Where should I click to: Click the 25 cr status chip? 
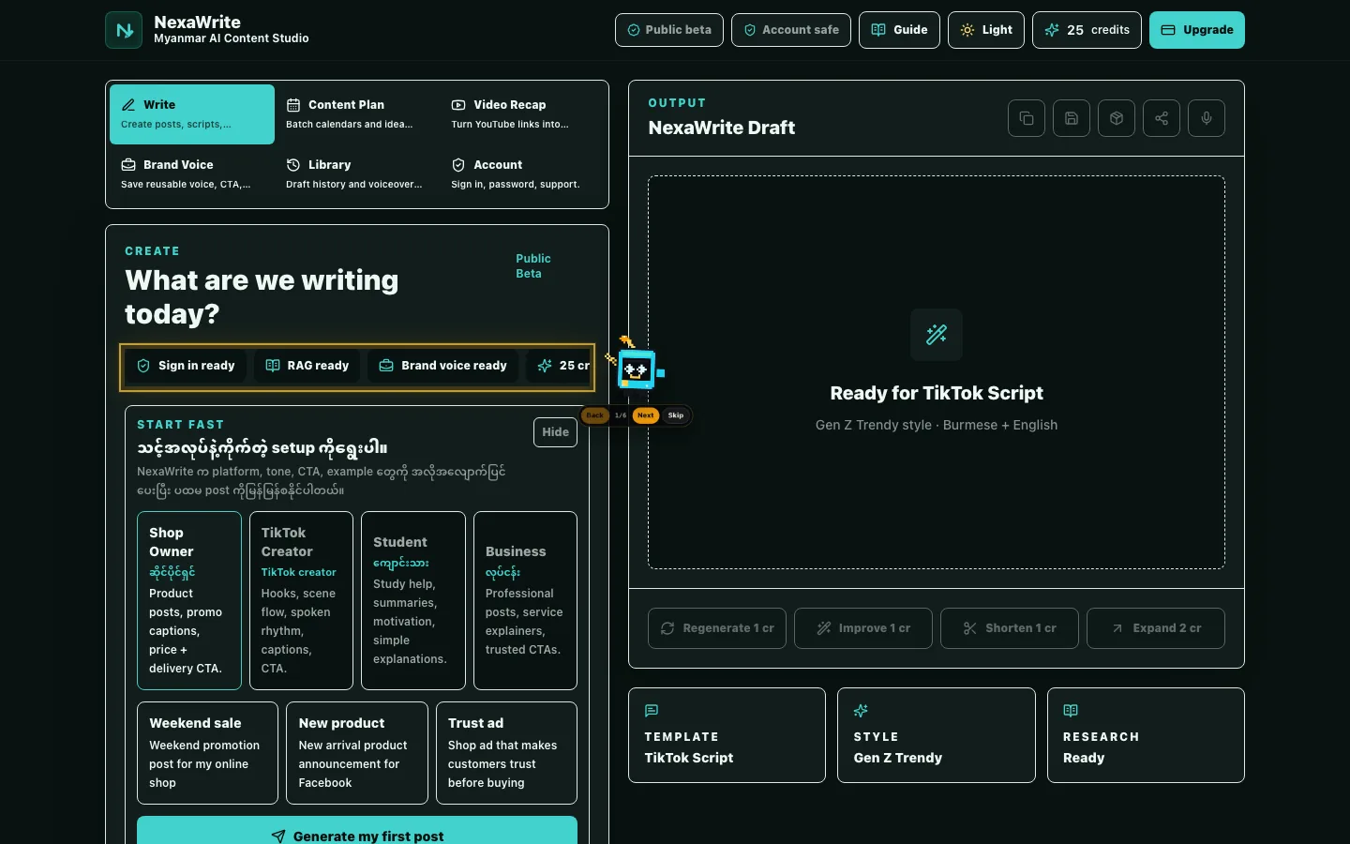[x=559, y=366]
